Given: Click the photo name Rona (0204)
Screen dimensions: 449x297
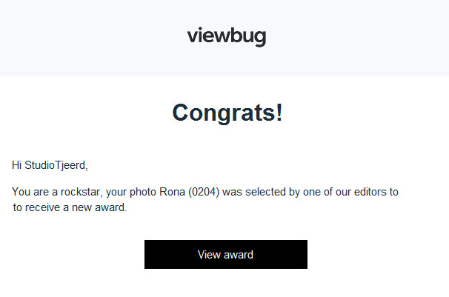Looking at the screenshot, I should pyautogui.click(x=189, y=192).
